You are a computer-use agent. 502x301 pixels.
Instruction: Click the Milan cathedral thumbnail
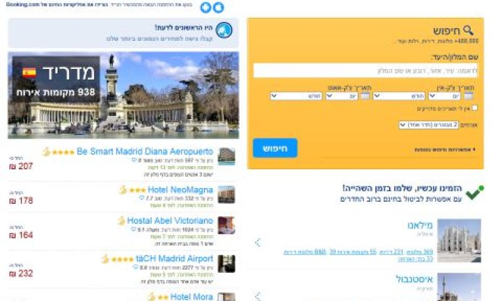tap(459, 241)
